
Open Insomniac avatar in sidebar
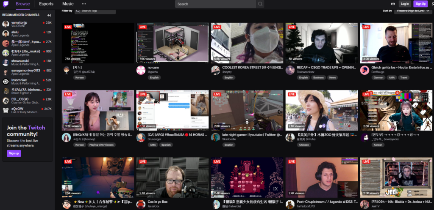point(6,82)
